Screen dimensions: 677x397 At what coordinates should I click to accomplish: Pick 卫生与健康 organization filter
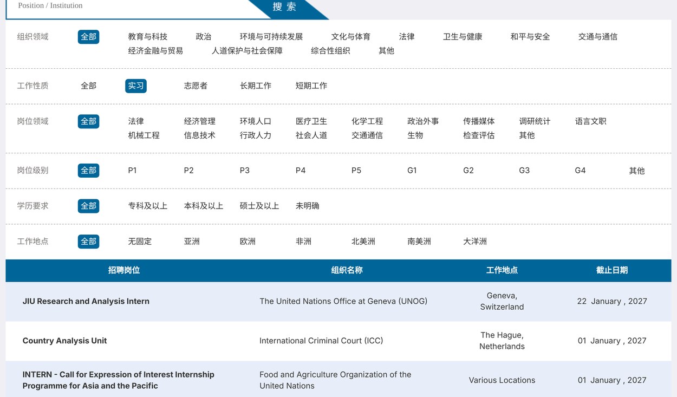[x=463, y=37]
